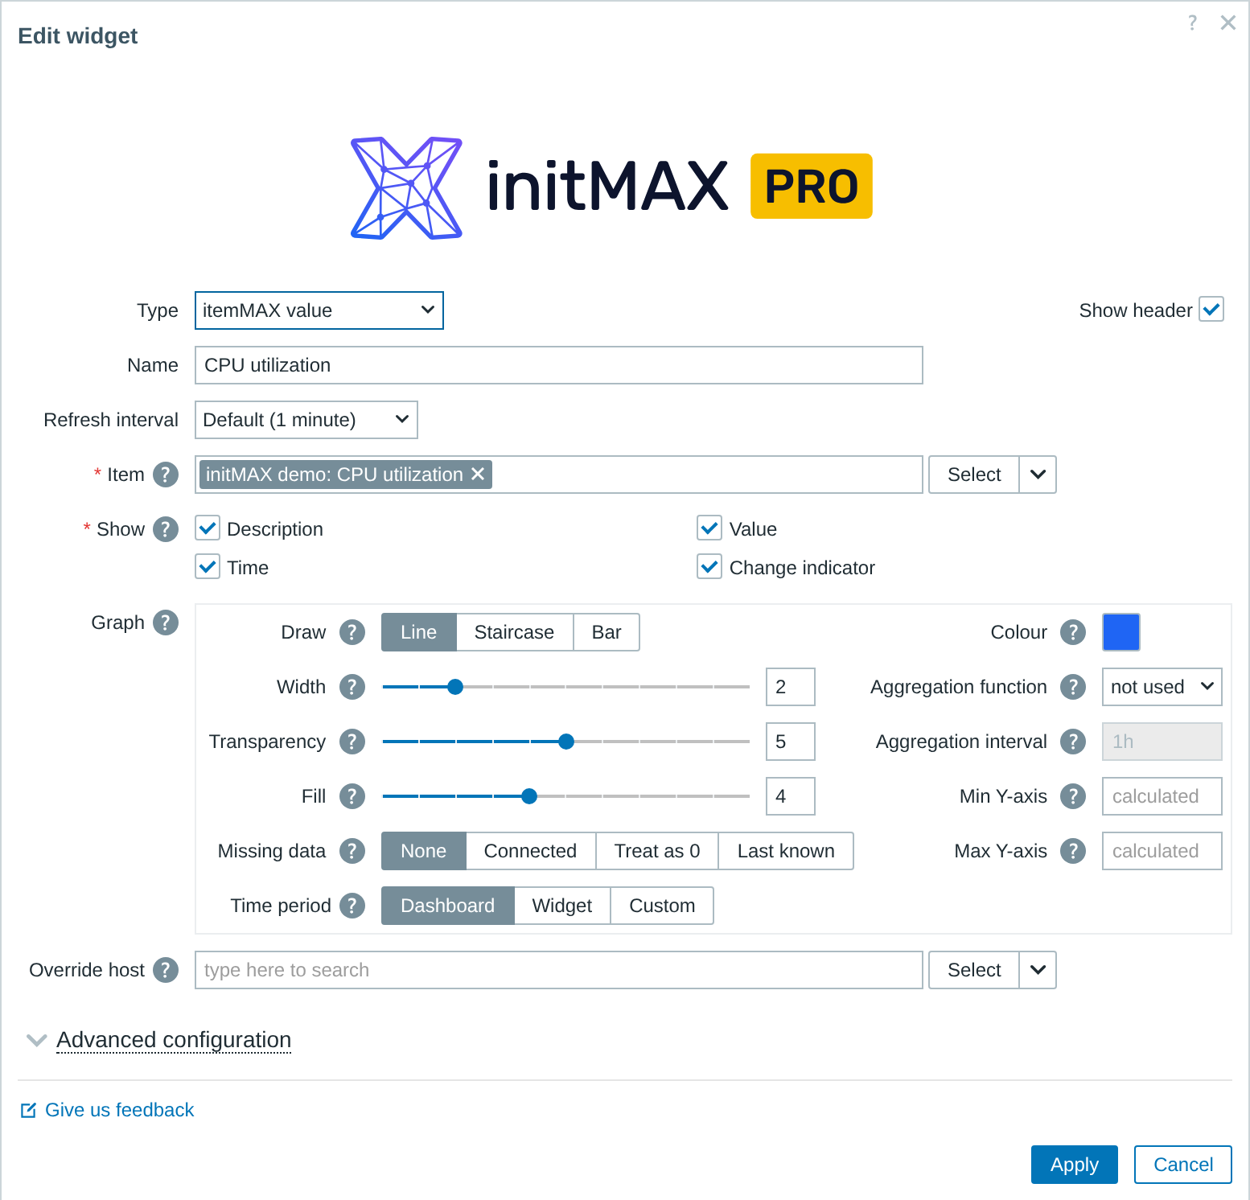Set Missing data to None
1250x1200 pixels.
424,851
